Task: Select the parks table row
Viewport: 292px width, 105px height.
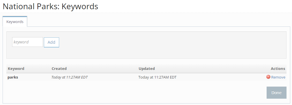Action: (x=146, y=77)
